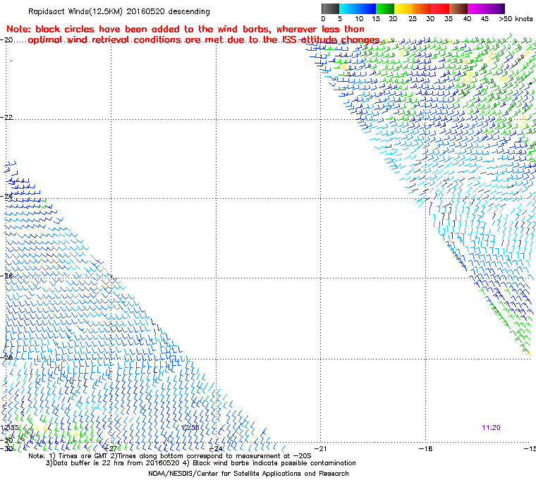The width and height of the screenshot is (536, 485).
Task: Click the '-21' longitude axis label
Action: 320,448
